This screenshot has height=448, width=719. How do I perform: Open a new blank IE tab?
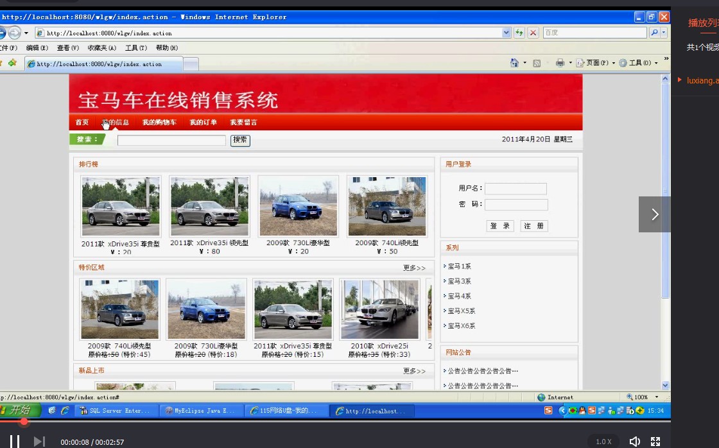(x=191, y=64)
